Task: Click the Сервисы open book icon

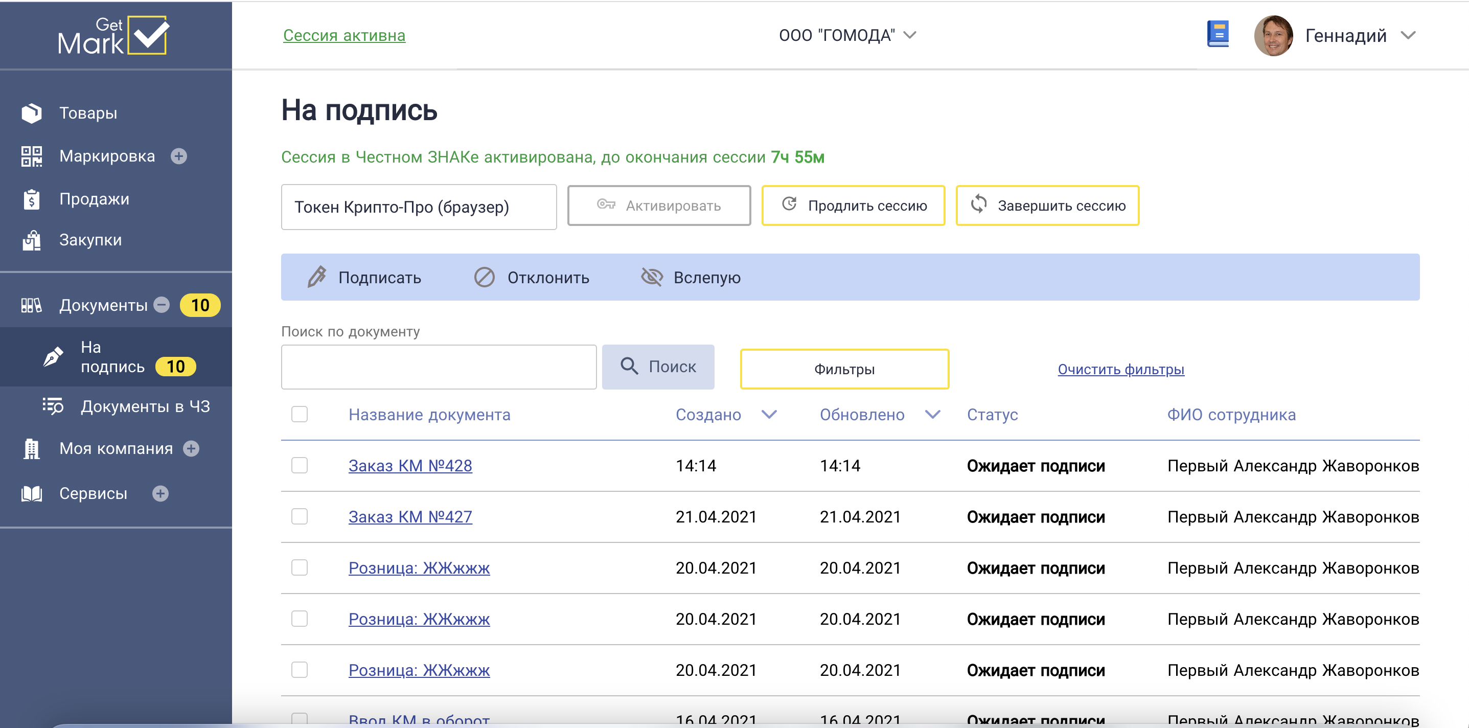Action: [32, 493]
